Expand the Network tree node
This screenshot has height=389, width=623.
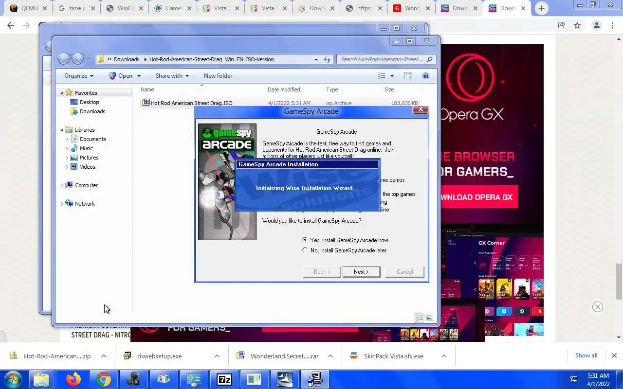[62, 204]
